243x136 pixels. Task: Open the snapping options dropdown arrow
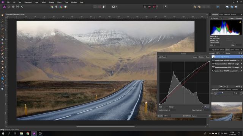157,7
